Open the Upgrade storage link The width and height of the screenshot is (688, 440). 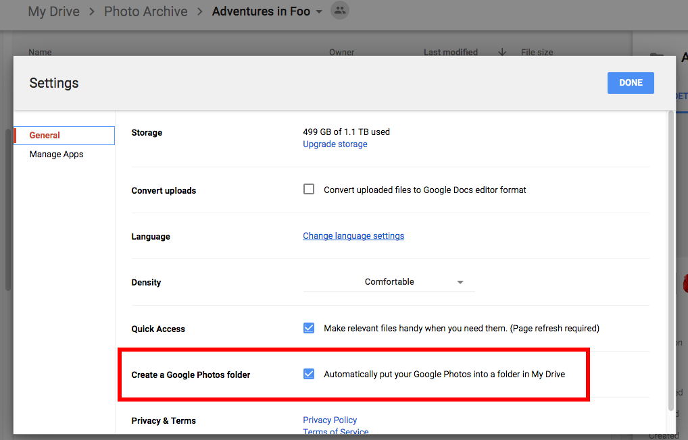335,144
